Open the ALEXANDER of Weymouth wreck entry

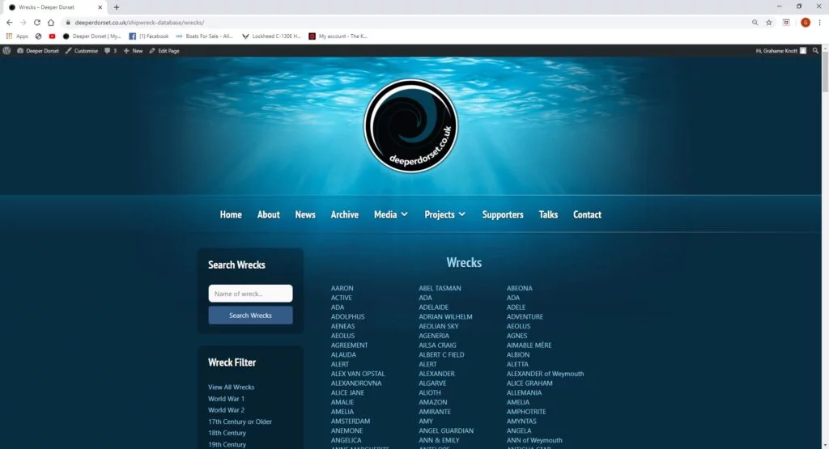coord(545,374)
